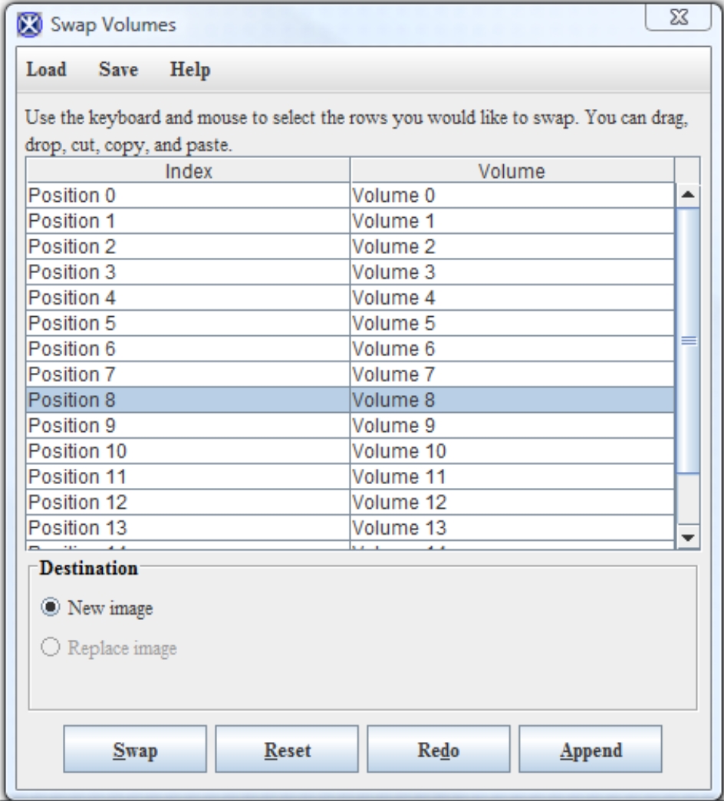Click the scrollbar up arrow

[x=686, y=195]
